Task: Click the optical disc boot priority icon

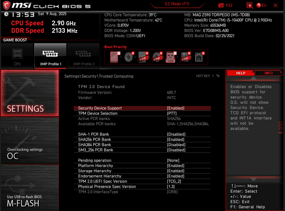Action: point(129,57)
